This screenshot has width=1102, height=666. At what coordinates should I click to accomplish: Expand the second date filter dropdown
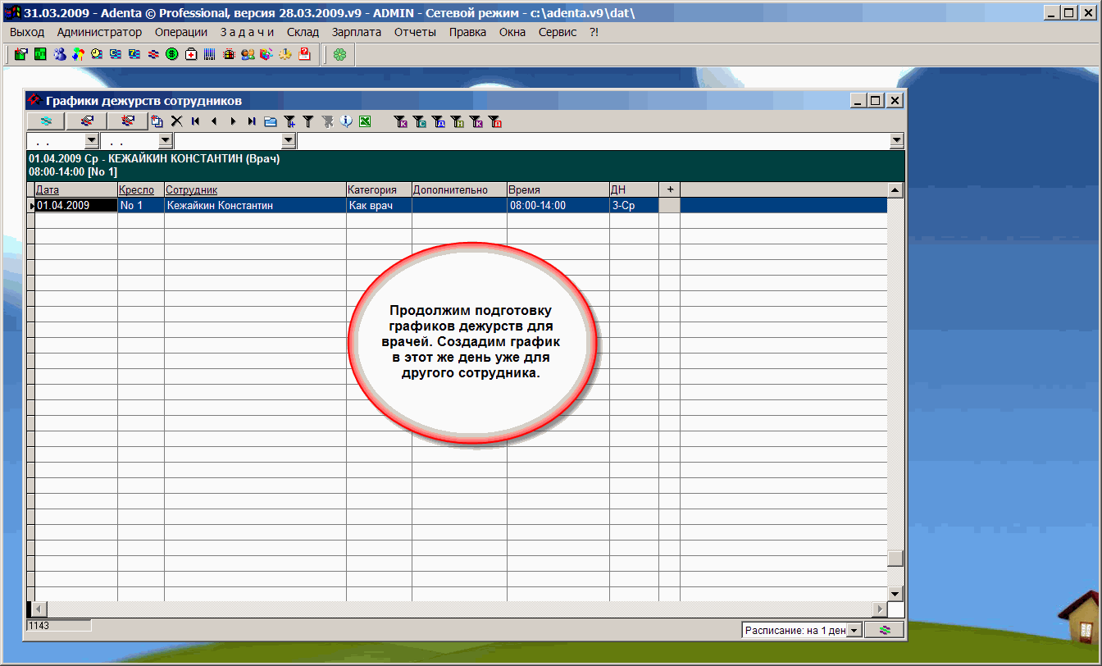coord(165,141)
